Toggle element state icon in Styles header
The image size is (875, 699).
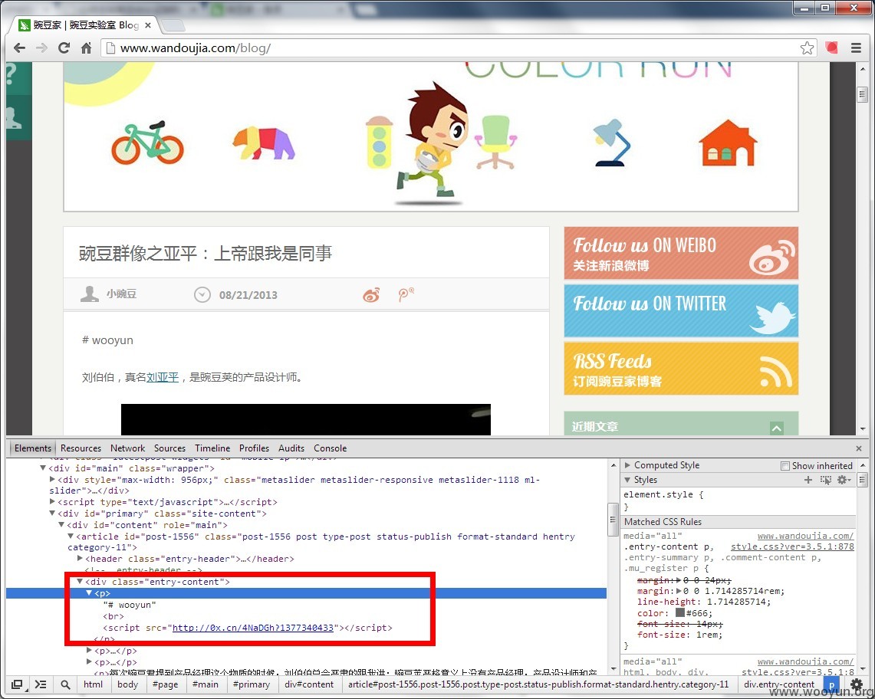point(826,480)
